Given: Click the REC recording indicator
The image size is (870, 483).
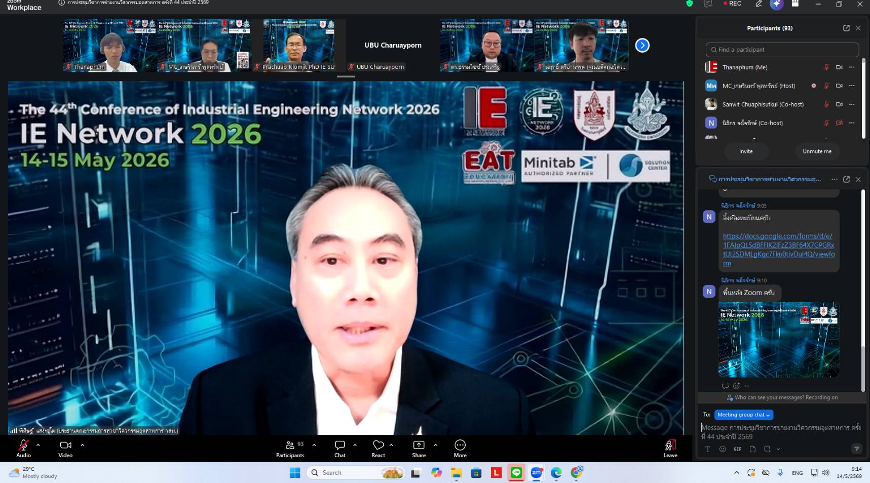Looking at the screenshot, I should (733, 4).
